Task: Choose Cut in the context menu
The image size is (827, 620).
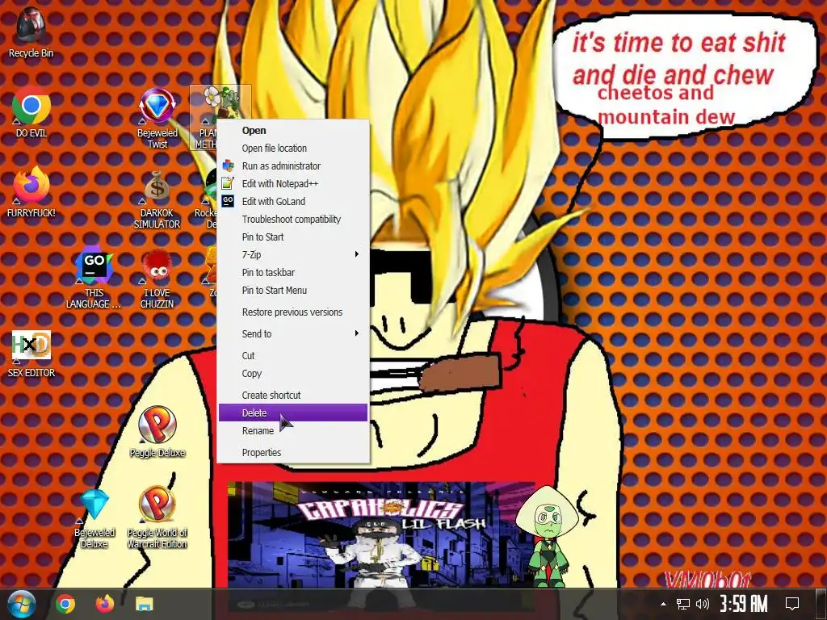Action: pyautogui.click(x=293, y=356)
